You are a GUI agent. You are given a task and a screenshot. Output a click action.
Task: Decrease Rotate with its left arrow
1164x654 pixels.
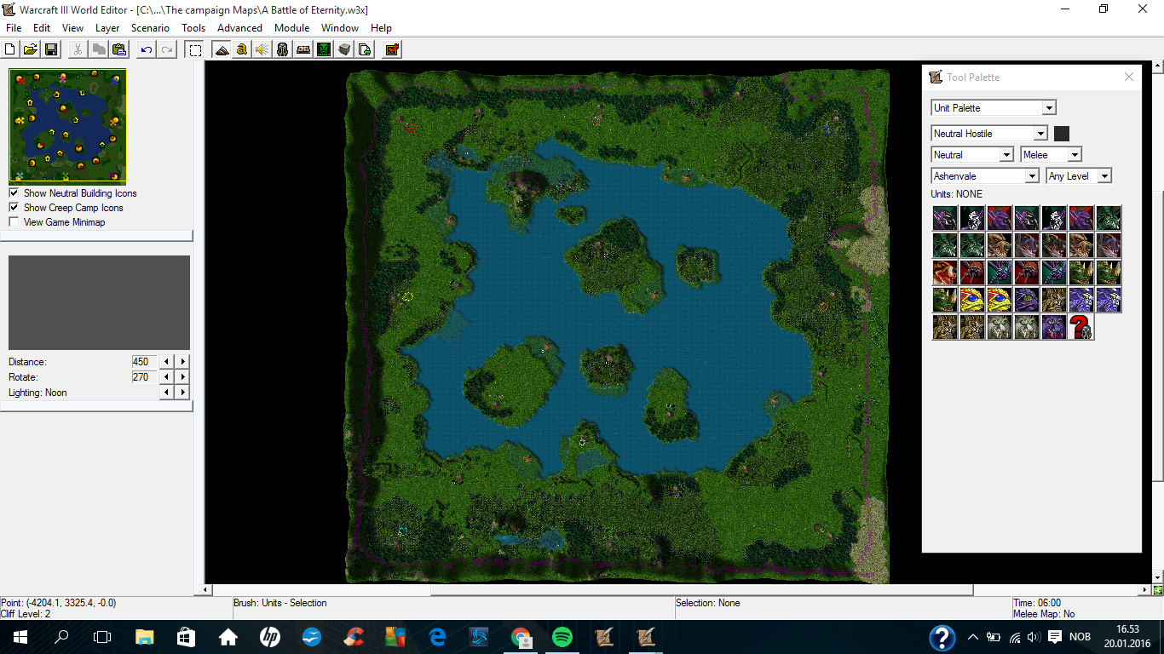pos(167,377)
